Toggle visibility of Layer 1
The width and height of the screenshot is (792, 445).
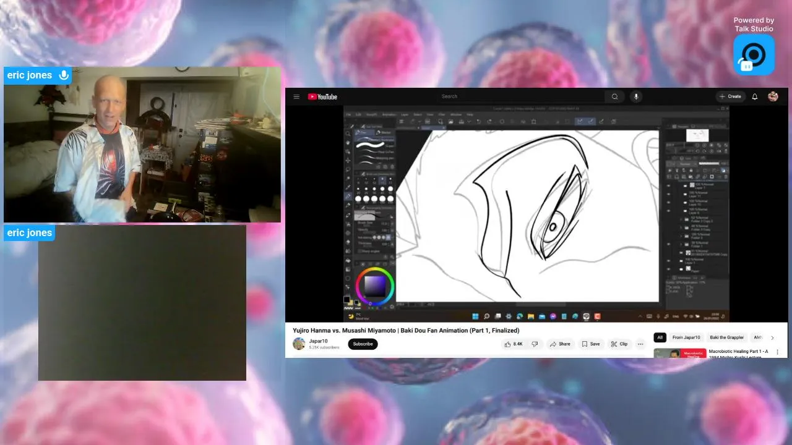tap(668, 261)
